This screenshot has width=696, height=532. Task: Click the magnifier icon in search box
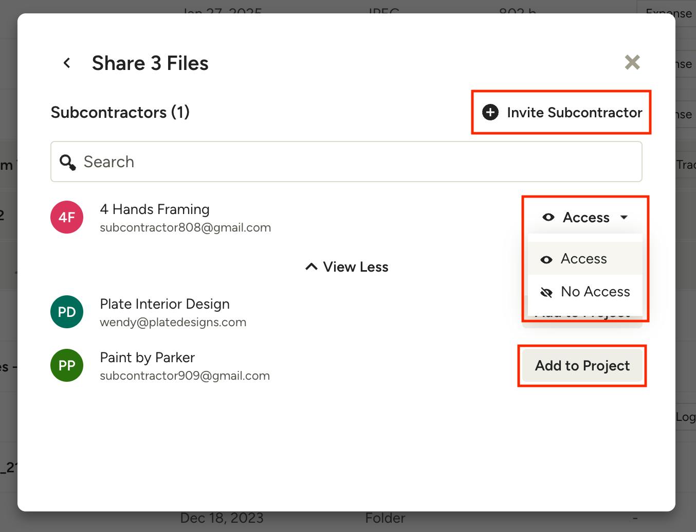(x=67, y=162)
